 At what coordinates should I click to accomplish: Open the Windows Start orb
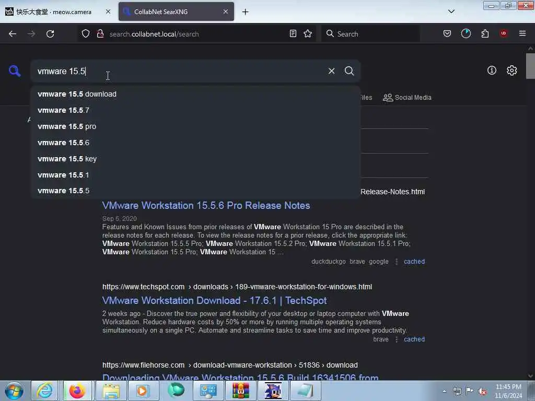pos(14,391)
